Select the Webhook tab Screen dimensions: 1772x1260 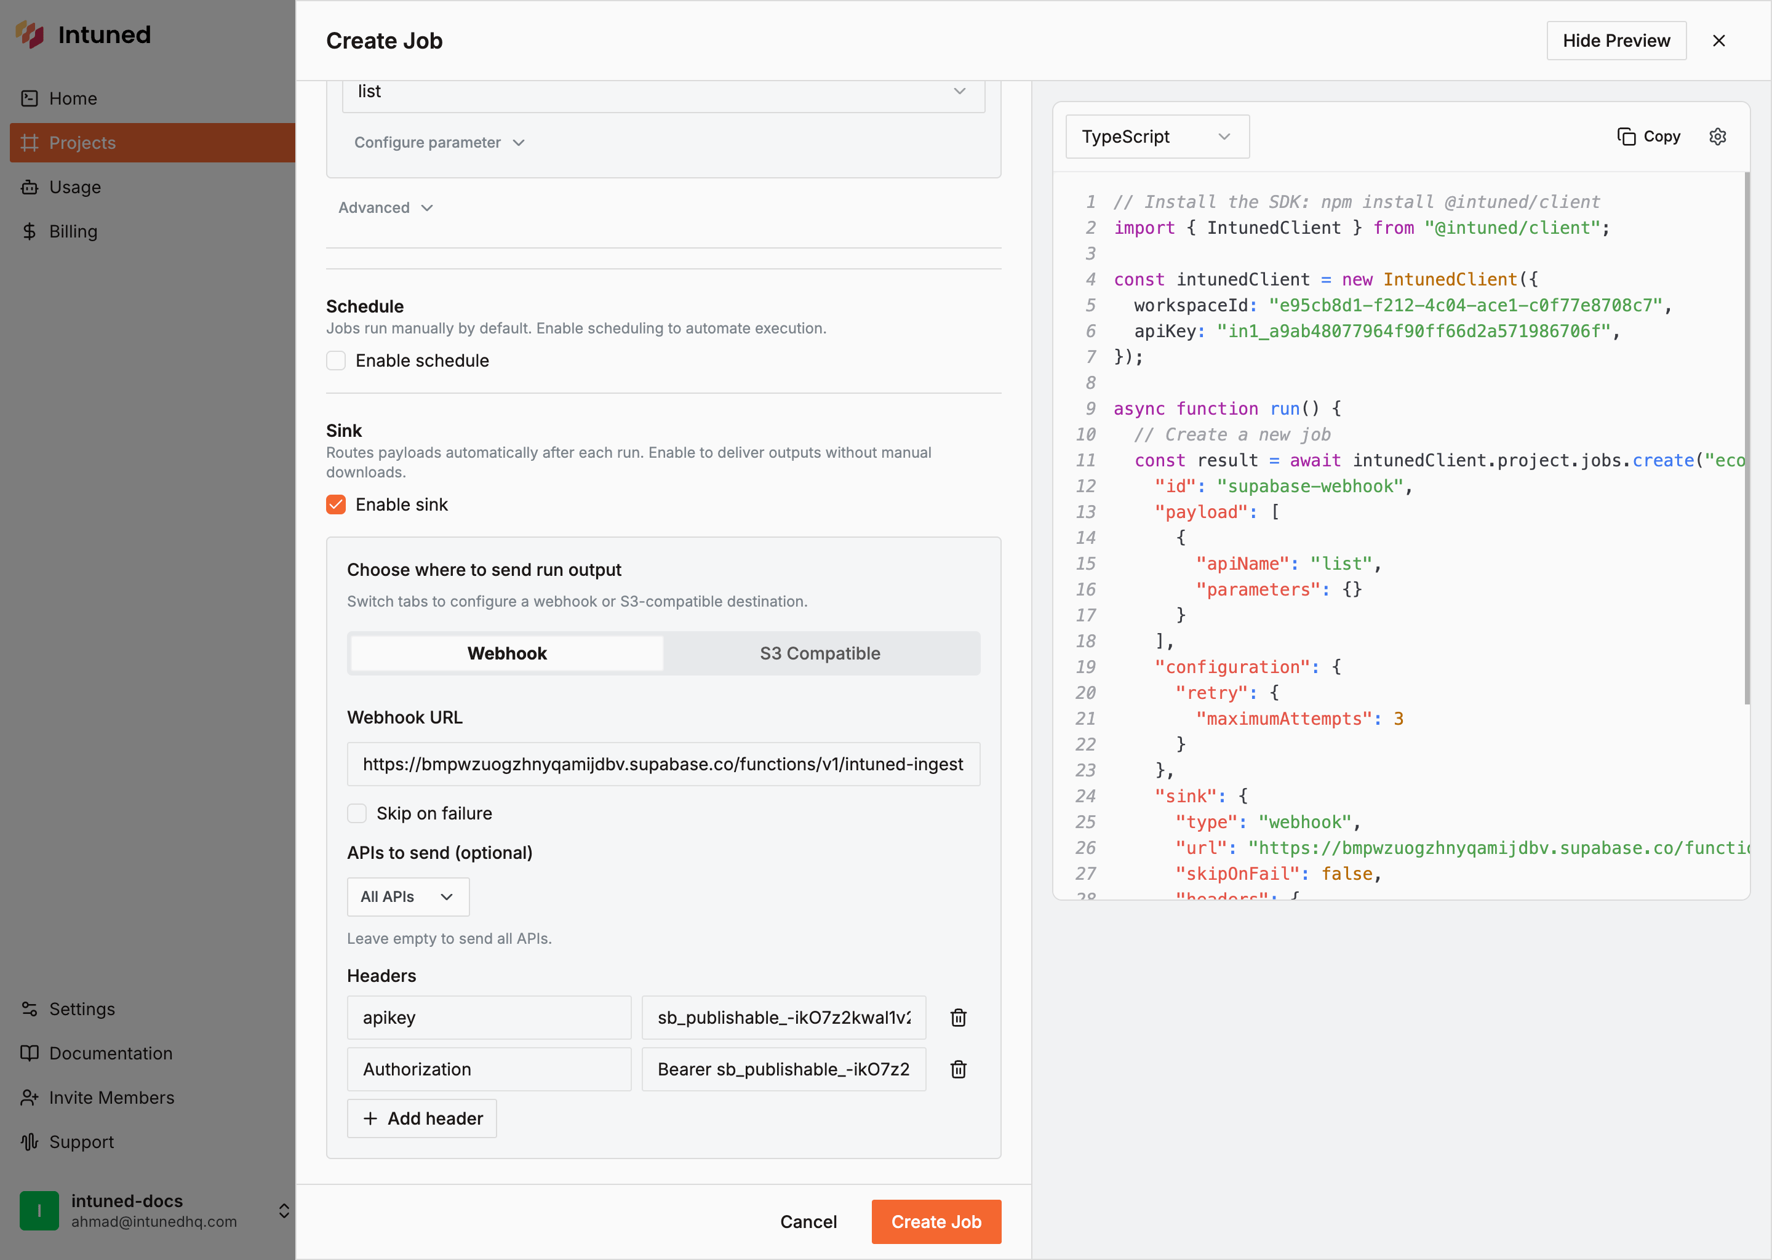click(508, 653)
